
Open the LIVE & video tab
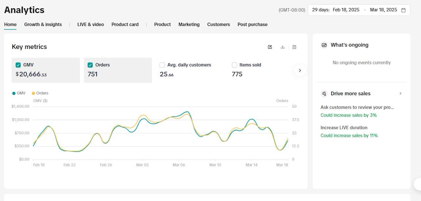tap(90, 24)
